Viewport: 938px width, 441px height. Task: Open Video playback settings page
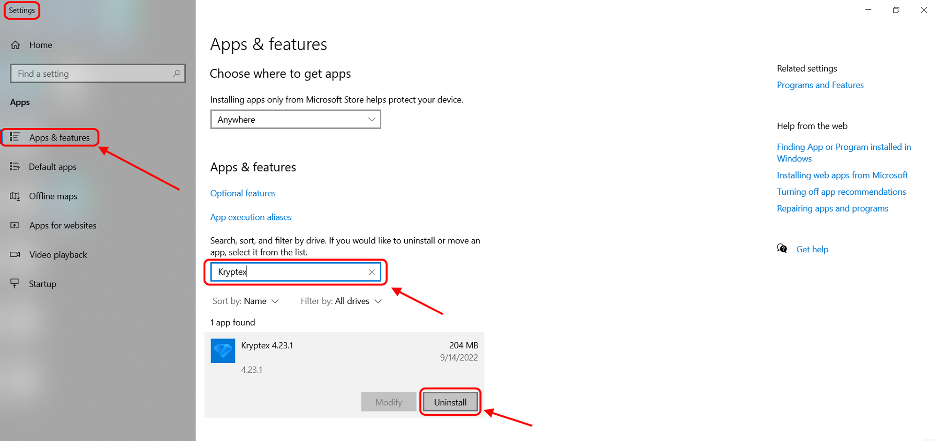[x=58, y=255]
